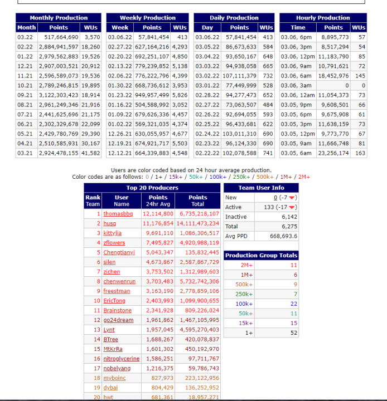The image size is (387, 401).
Task: Open myboinc user link
Action: coord(114,378)
